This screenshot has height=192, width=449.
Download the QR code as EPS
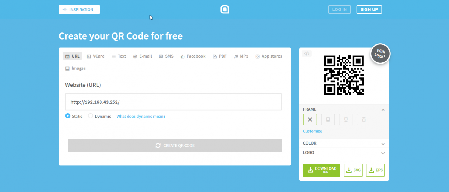point(375,170)
